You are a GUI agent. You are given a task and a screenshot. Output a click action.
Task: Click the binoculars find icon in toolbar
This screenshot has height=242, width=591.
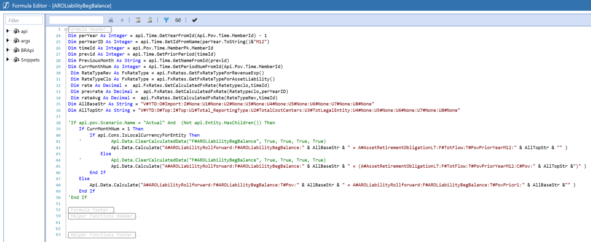click(x=111, y=20)
